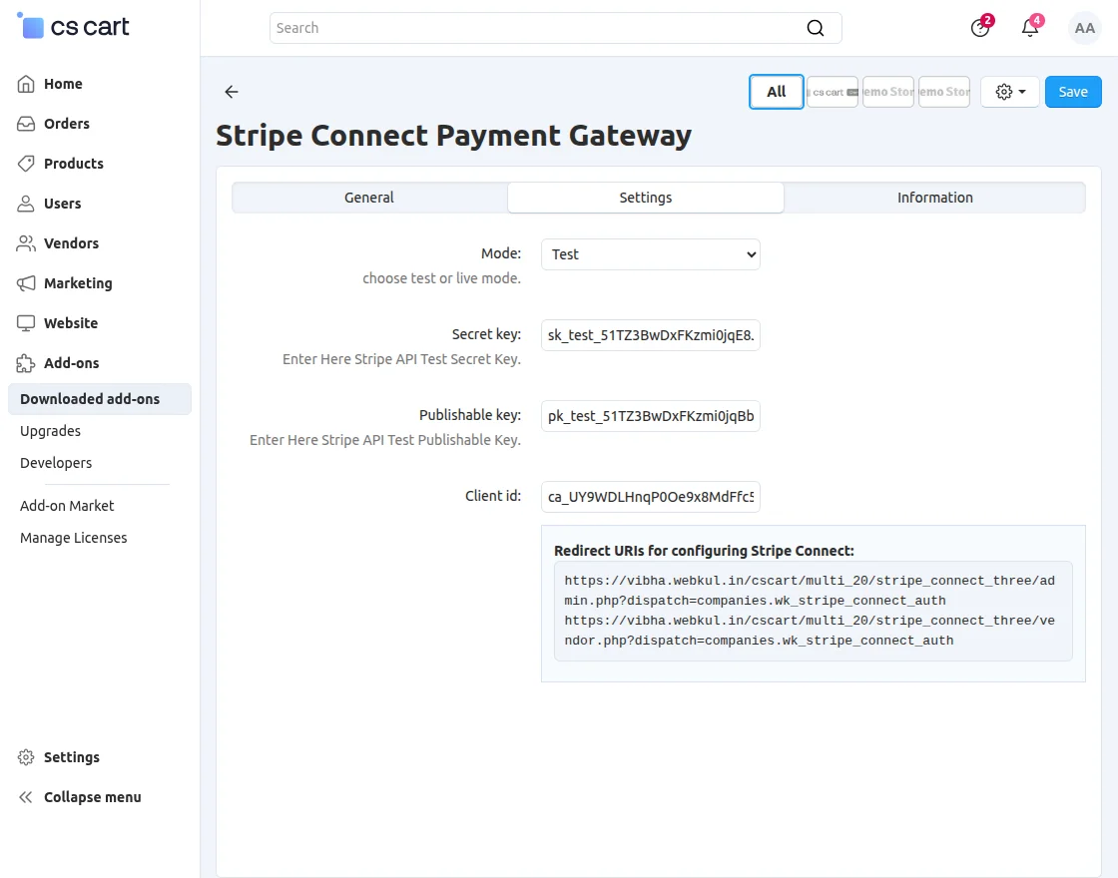1118x878 pixels.
Task: Open Upgrades submenu item
Action: (50, 431)
